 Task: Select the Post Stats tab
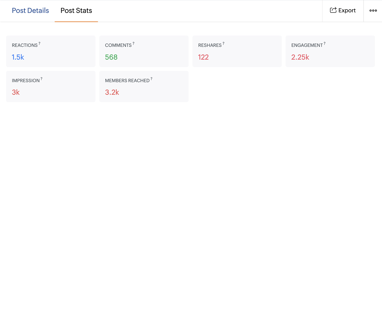point(76,10)
